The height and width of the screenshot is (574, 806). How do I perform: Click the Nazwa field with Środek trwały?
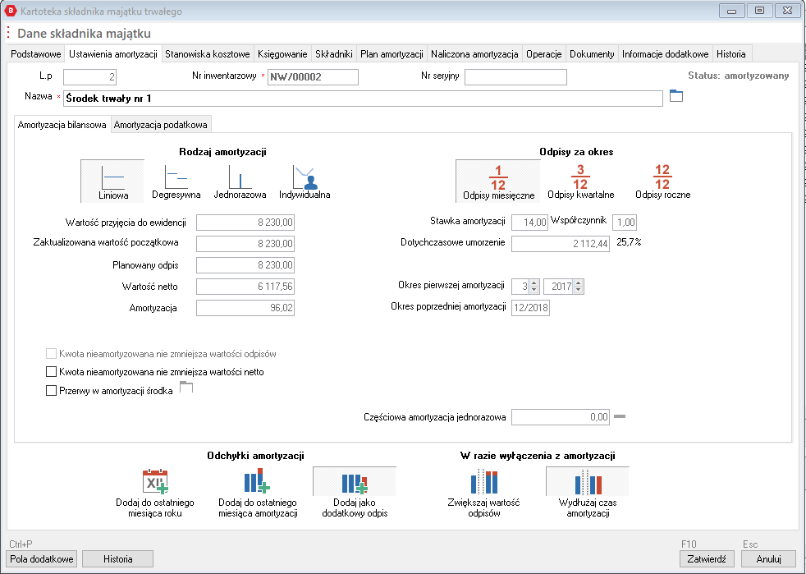(x=363, y=99)
